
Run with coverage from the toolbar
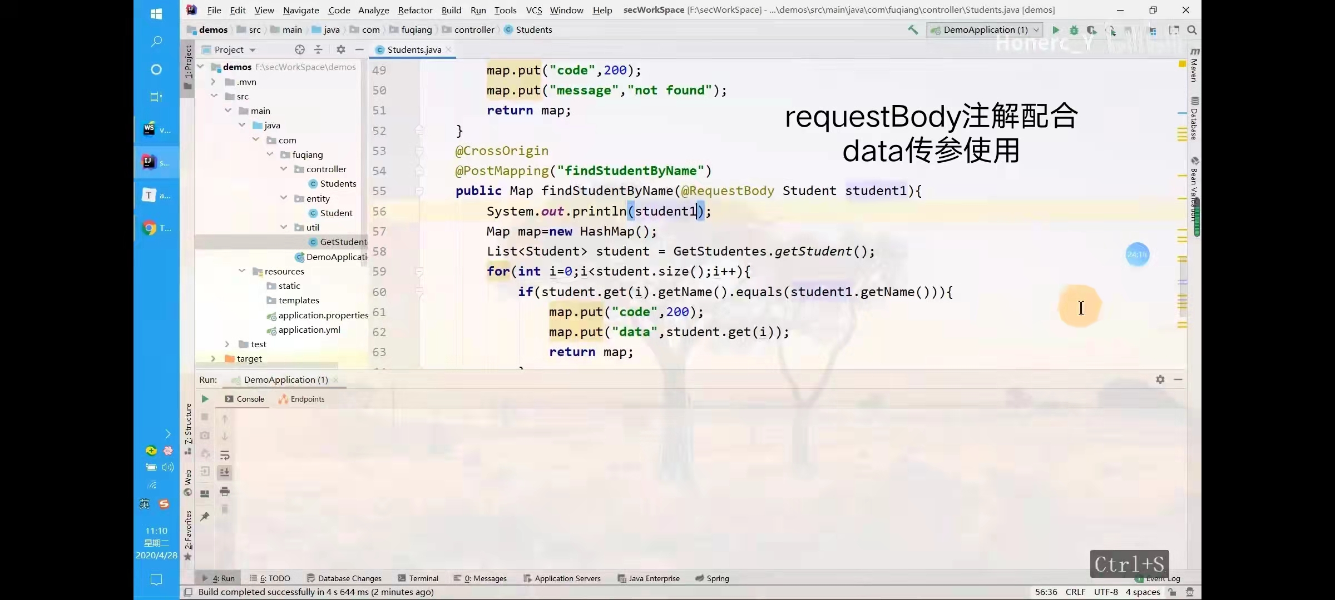(1092, 30)
